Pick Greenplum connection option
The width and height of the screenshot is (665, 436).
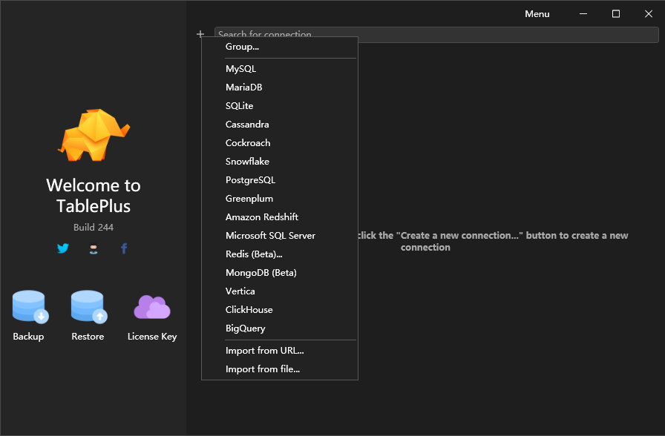(x=280, y=199)
